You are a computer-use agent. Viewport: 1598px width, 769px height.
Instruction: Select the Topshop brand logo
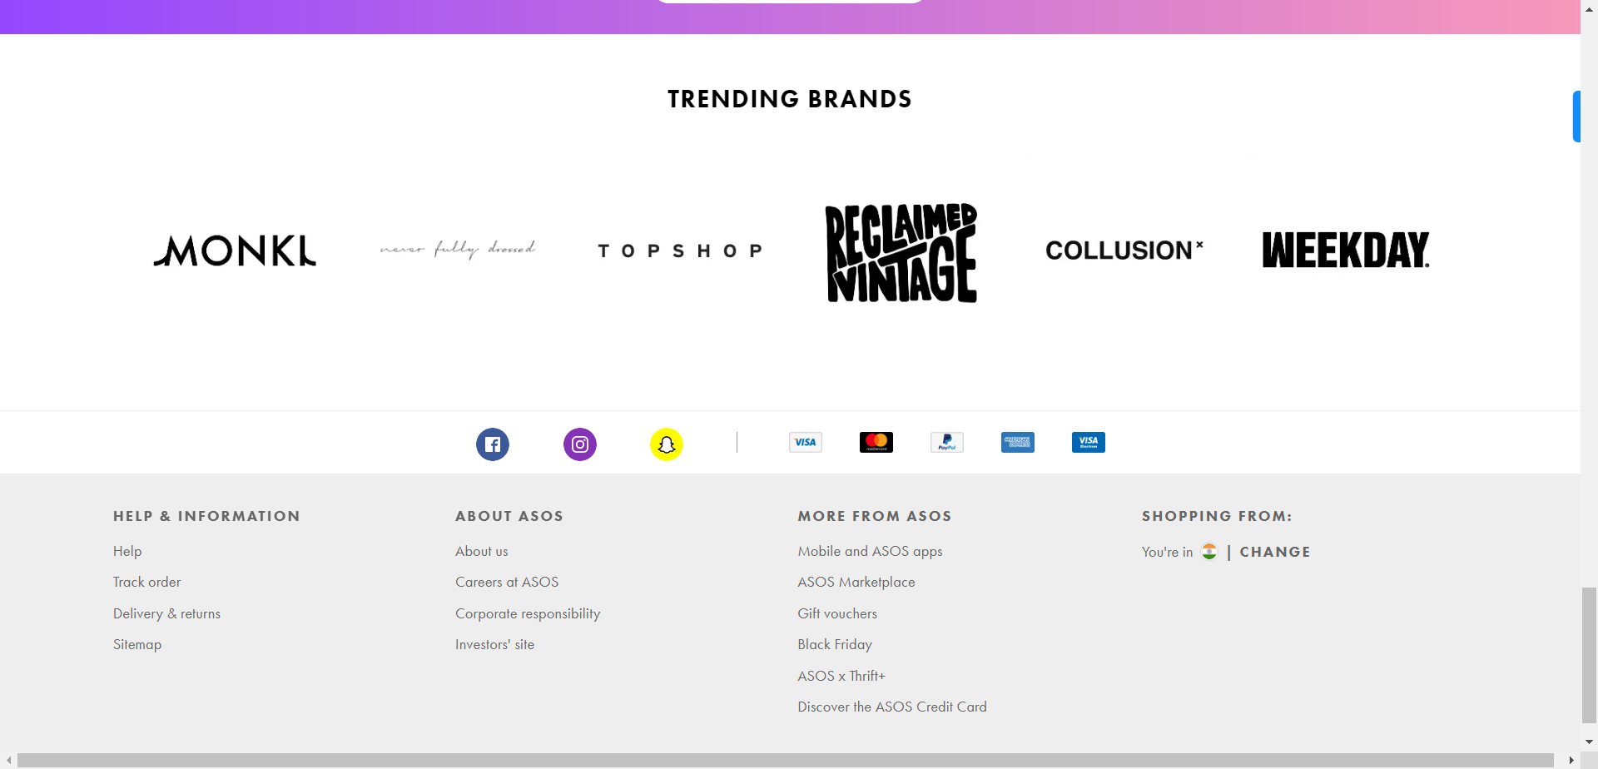tap(680, 251)
